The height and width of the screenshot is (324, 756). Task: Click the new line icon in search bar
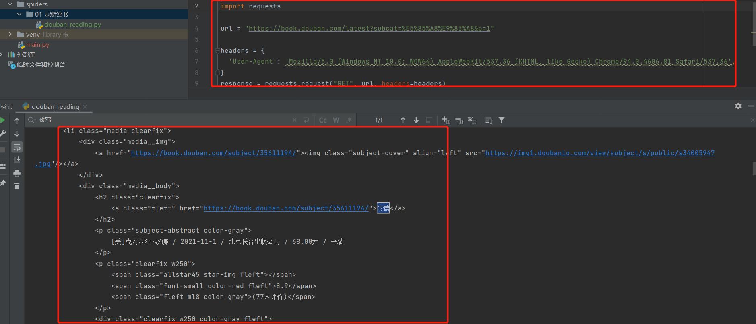click(x=306, y=120)
